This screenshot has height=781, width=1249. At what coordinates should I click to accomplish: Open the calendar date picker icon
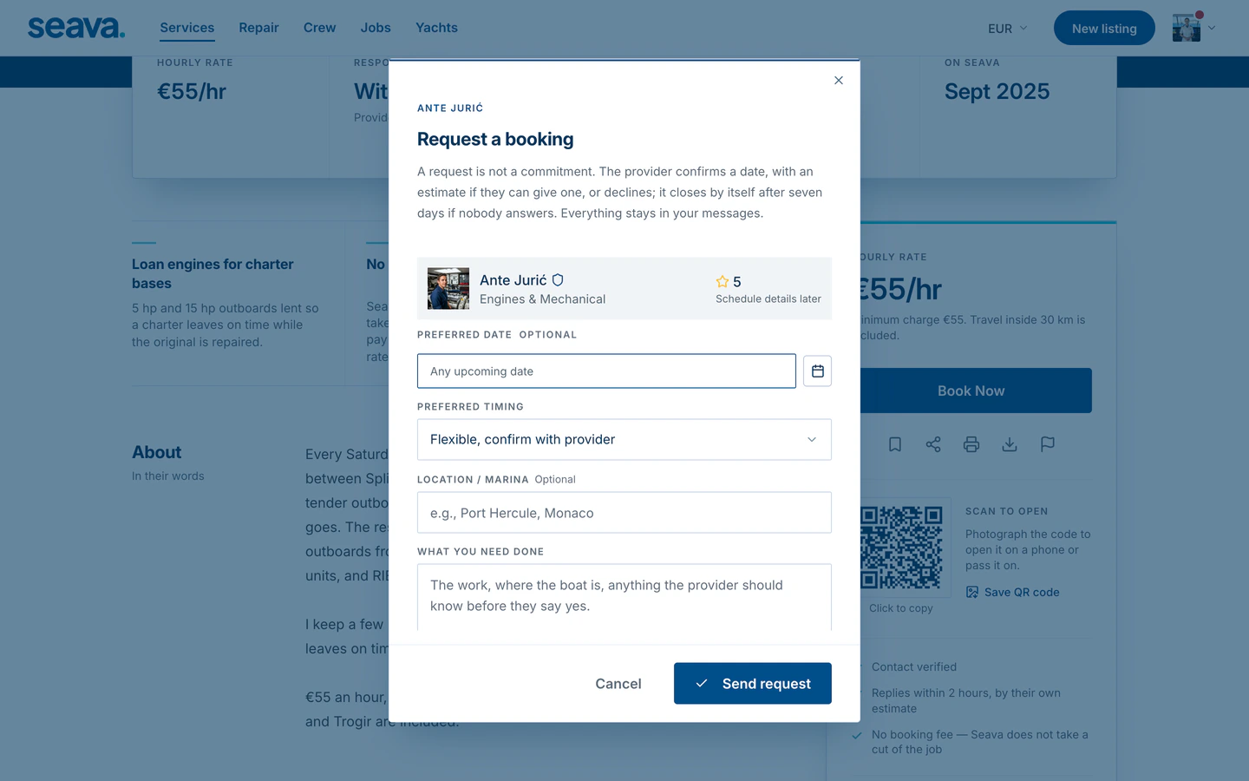[x=817, y=371]
